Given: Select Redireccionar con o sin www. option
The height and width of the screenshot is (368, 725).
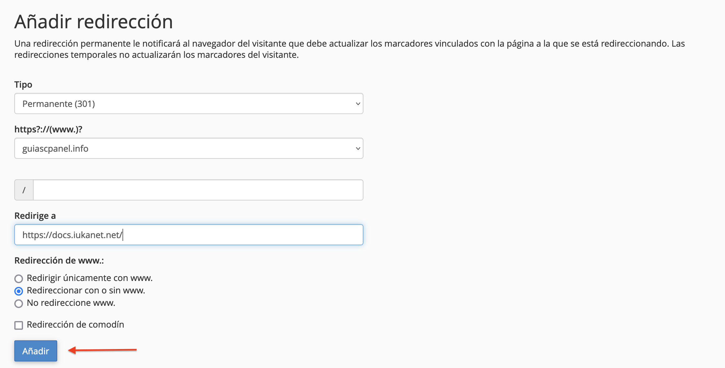Looking at the screenshot, I should (19, 291).
